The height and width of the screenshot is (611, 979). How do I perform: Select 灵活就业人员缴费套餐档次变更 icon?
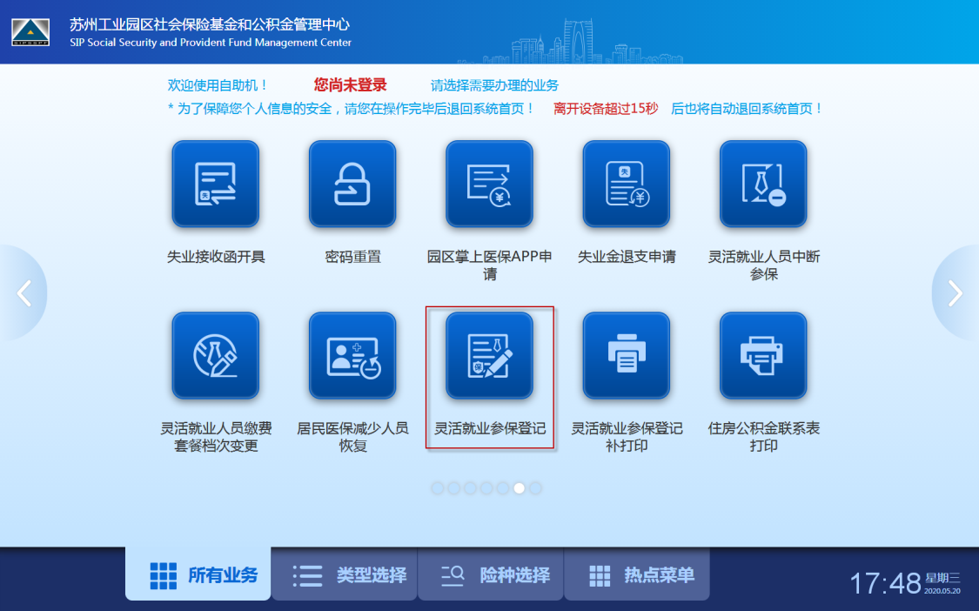215,355
